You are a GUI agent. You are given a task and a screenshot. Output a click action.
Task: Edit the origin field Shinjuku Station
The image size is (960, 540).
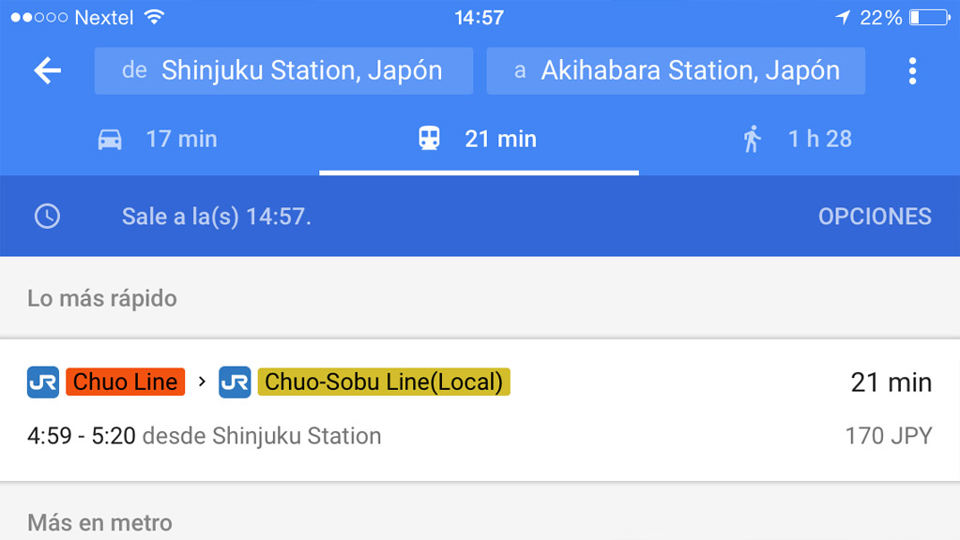tap(283, 71)
